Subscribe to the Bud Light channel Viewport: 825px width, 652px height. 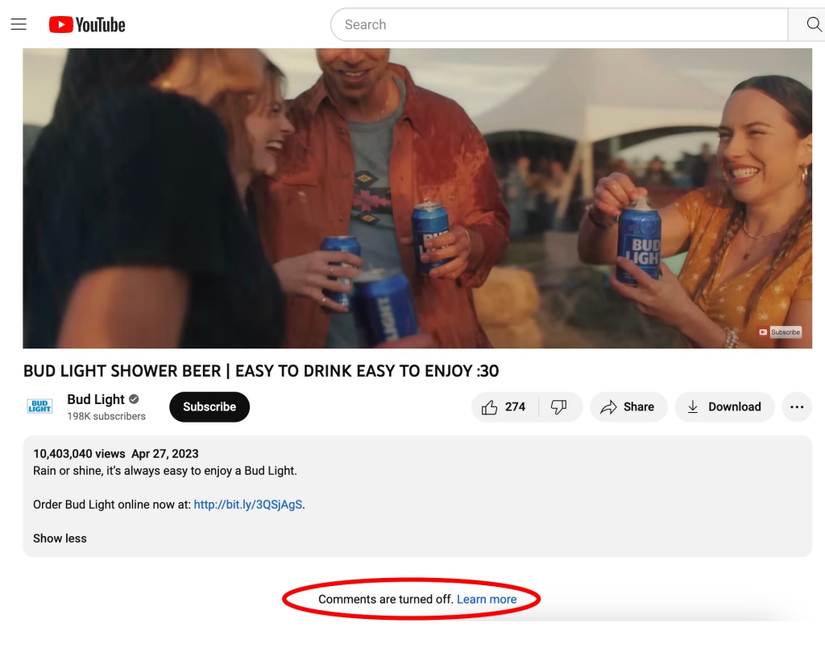(209, 407)
